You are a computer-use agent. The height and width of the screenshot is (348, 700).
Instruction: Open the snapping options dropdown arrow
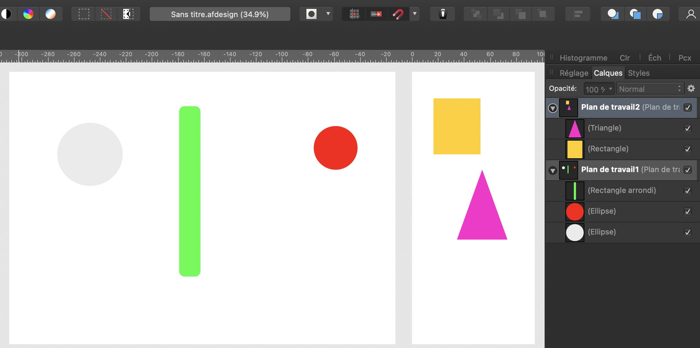click(x=415, y=14)
